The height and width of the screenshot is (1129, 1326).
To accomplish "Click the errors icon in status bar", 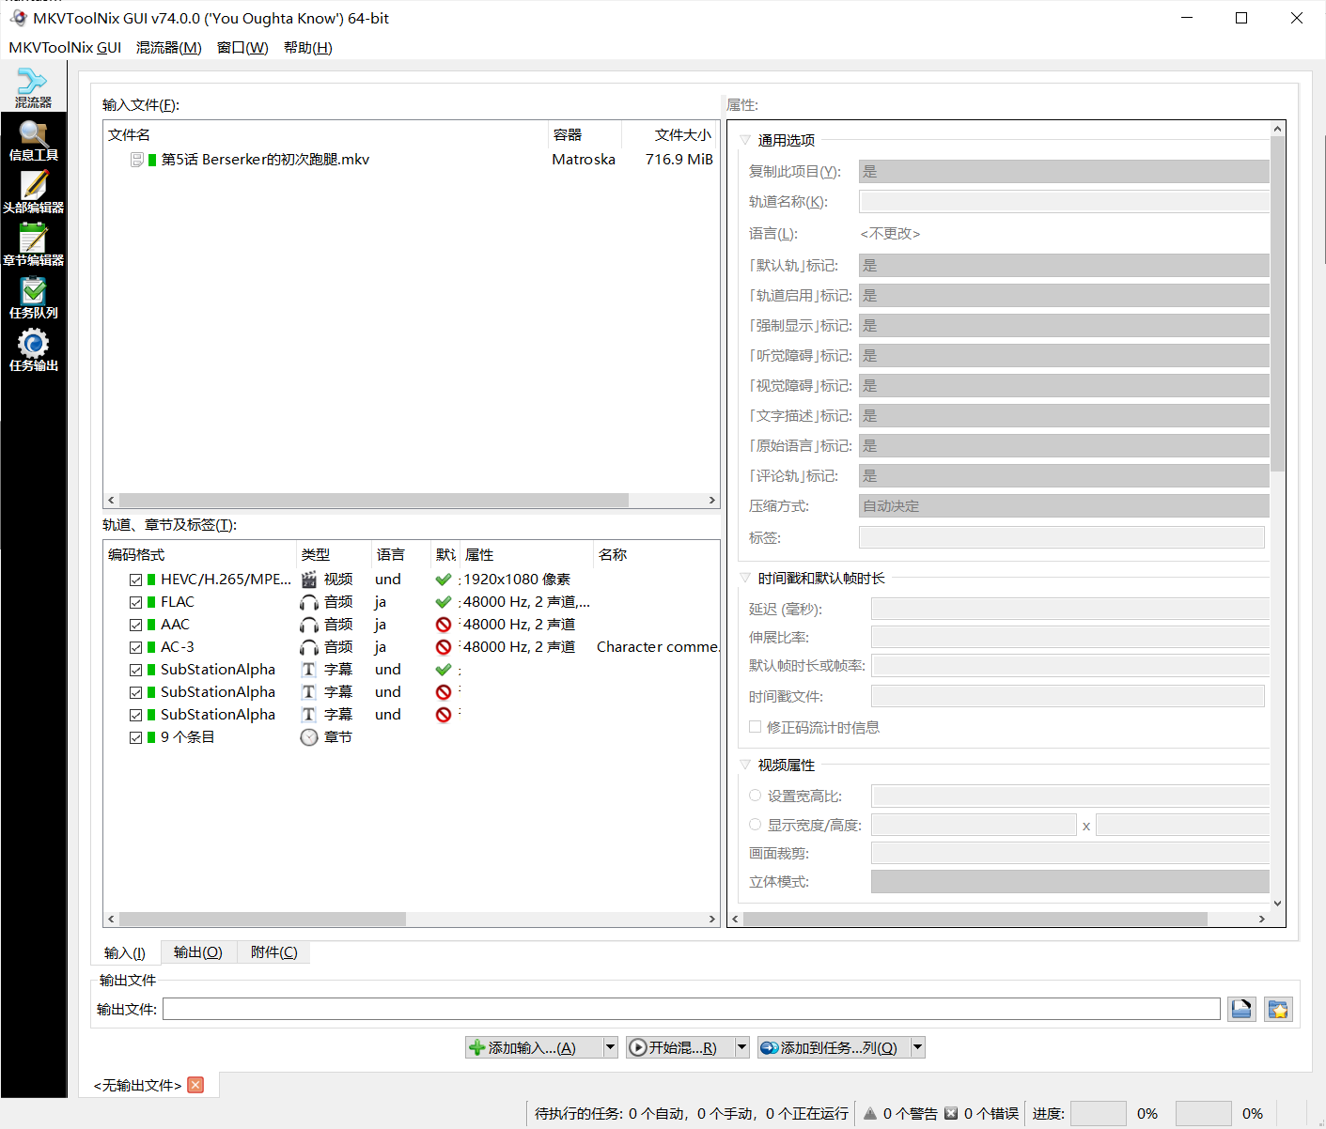I will 951,1113.
